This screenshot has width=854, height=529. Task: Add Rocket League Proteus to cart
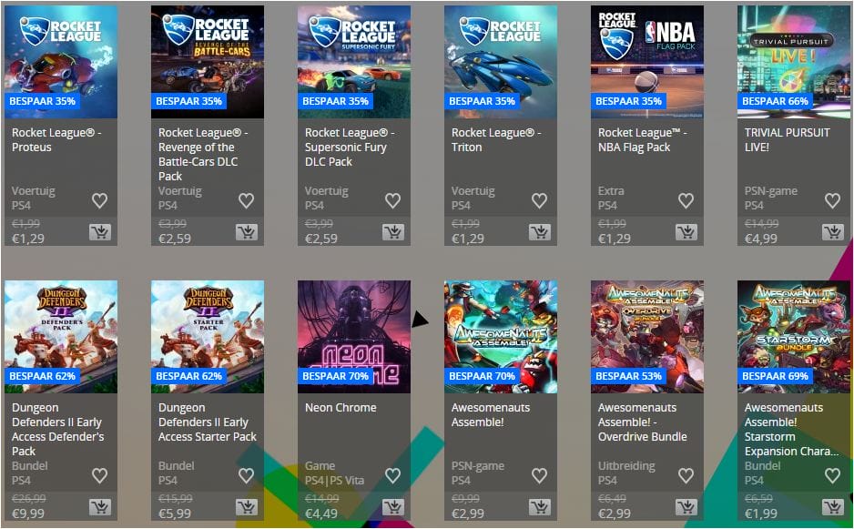coord(100,232)
